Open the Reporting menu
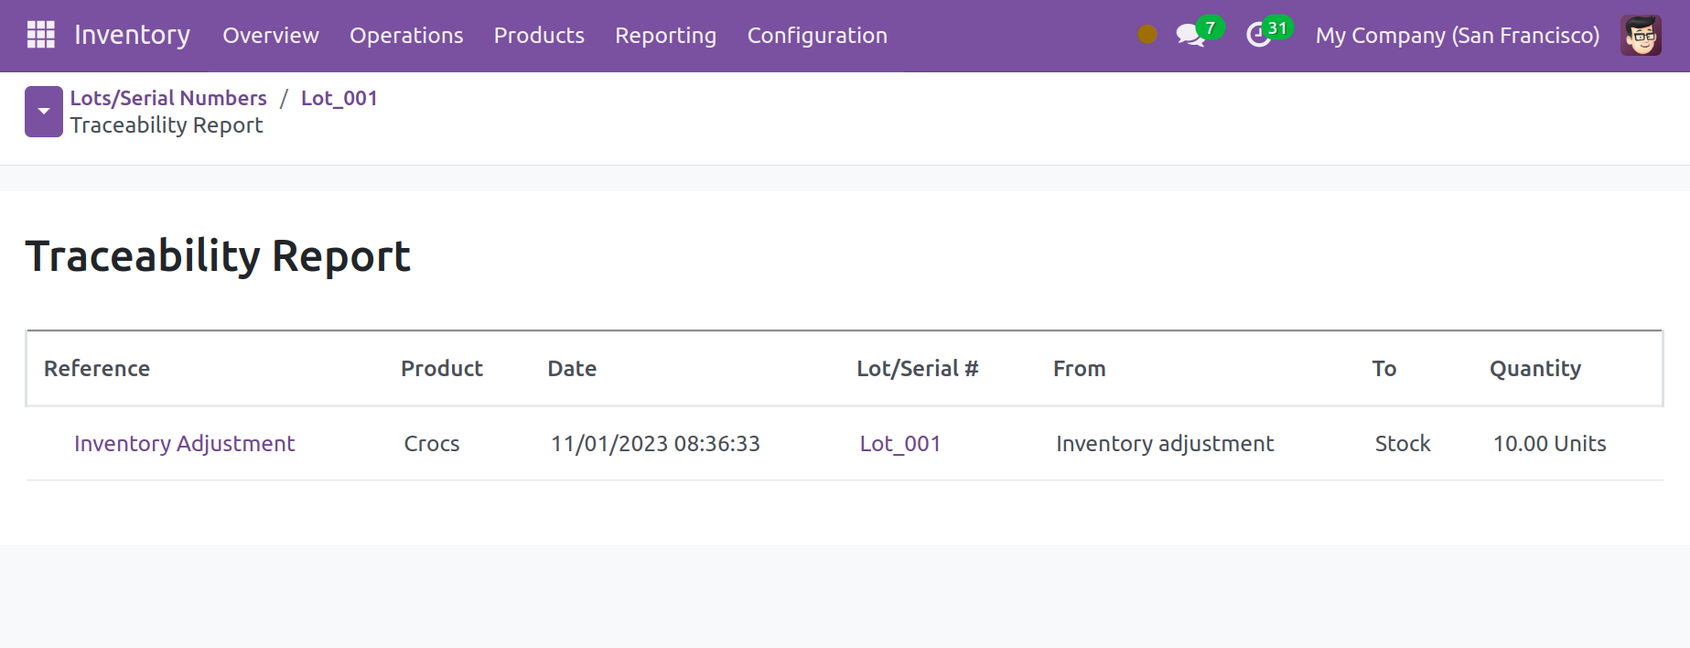 coord(665,36)
